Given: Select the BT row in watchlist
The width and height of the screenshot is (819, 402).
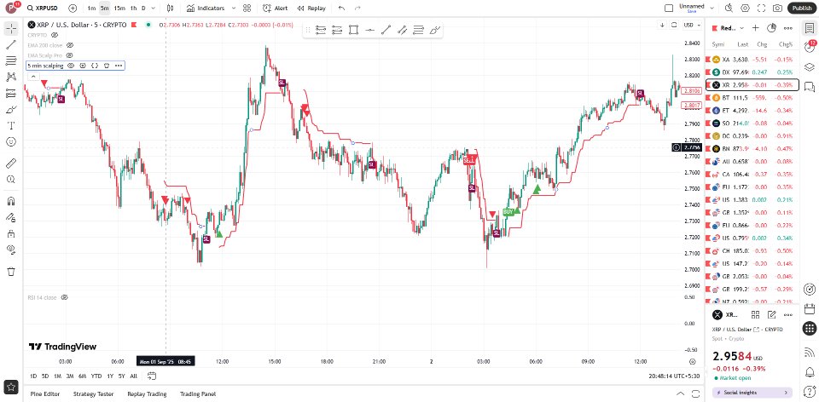Looking at the screenshot, I should click(x=752, y=97).
